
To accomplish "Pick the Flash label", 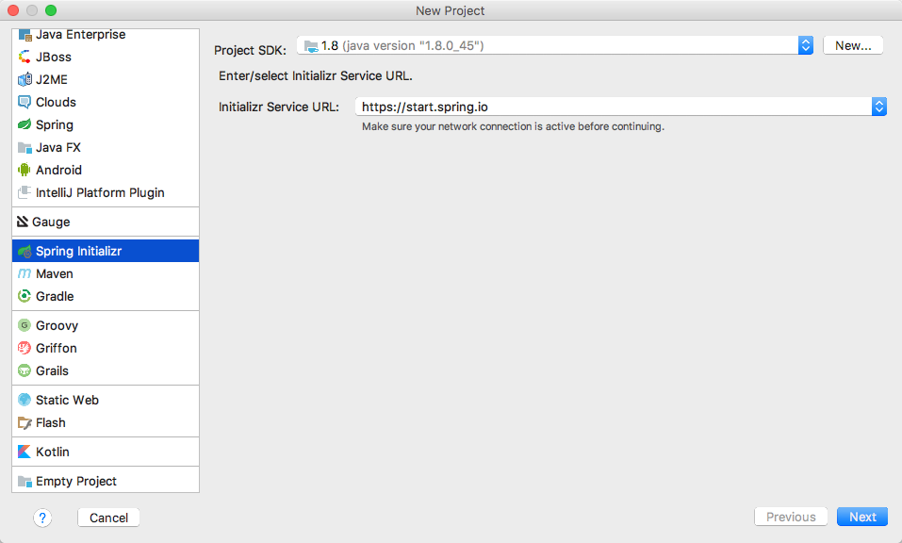I will point(51,422).
